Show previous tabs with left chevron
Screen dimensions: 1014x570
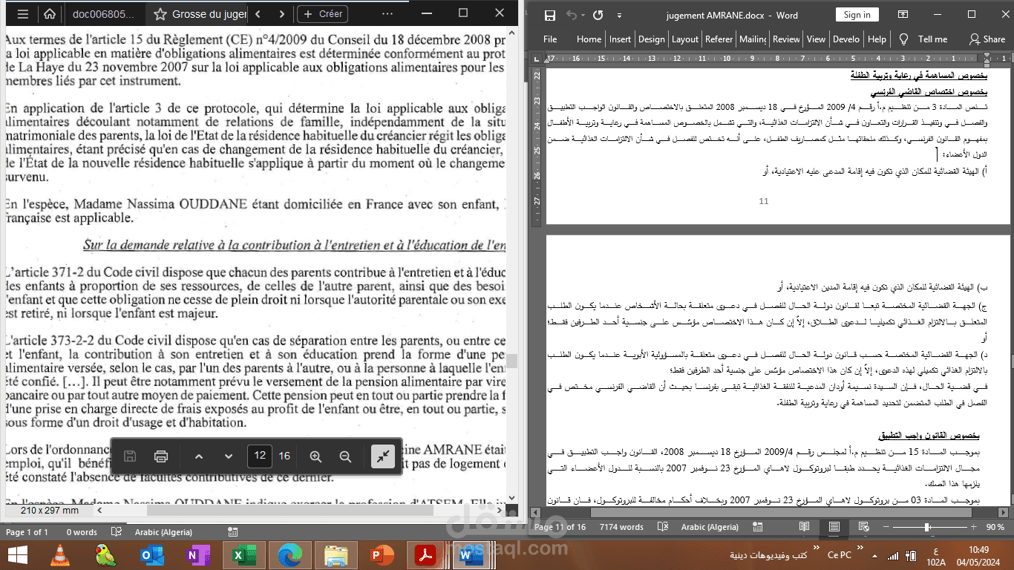pos(258,14)
